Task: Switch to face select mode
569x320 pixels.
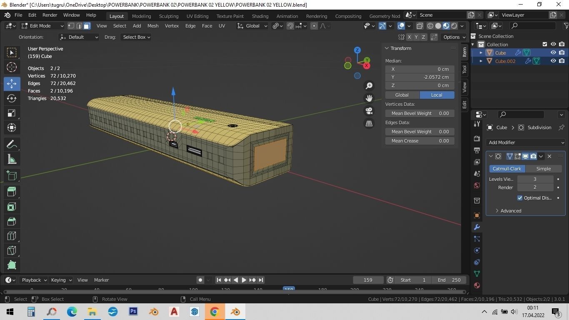Action: pyautogui.click(x=87, y=26)
